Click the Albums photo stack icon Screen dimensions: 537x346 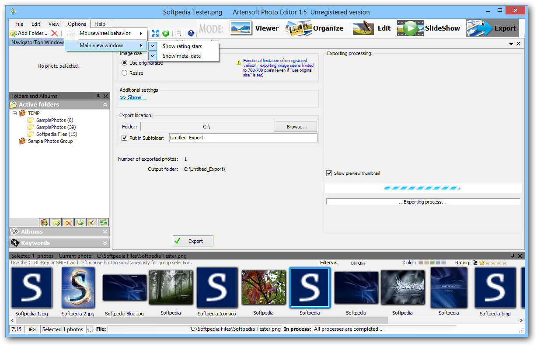pos(15,232)
